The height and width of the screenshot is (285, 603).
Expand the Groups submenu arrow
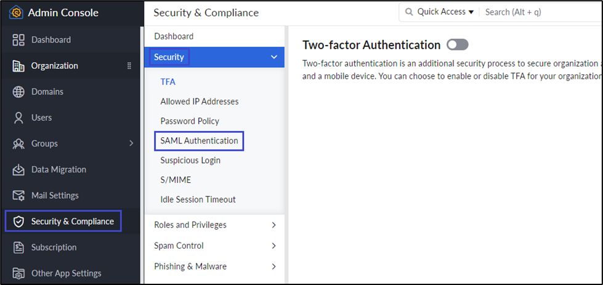131,143
